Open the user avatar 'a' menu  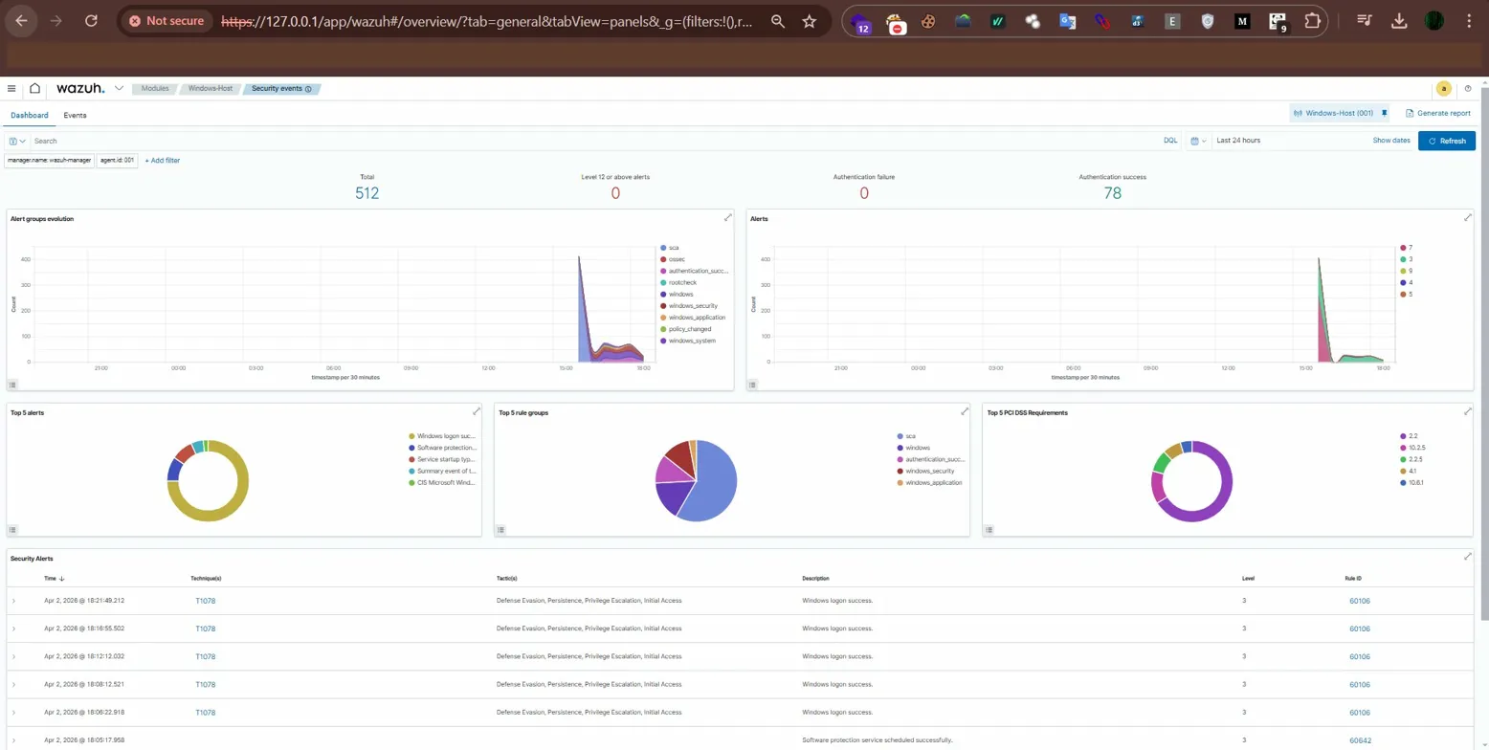coord(1444,89)
